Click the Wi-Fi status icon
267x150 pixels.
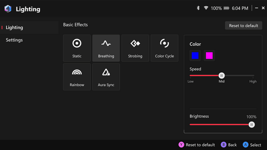click(x=206, y=8)
